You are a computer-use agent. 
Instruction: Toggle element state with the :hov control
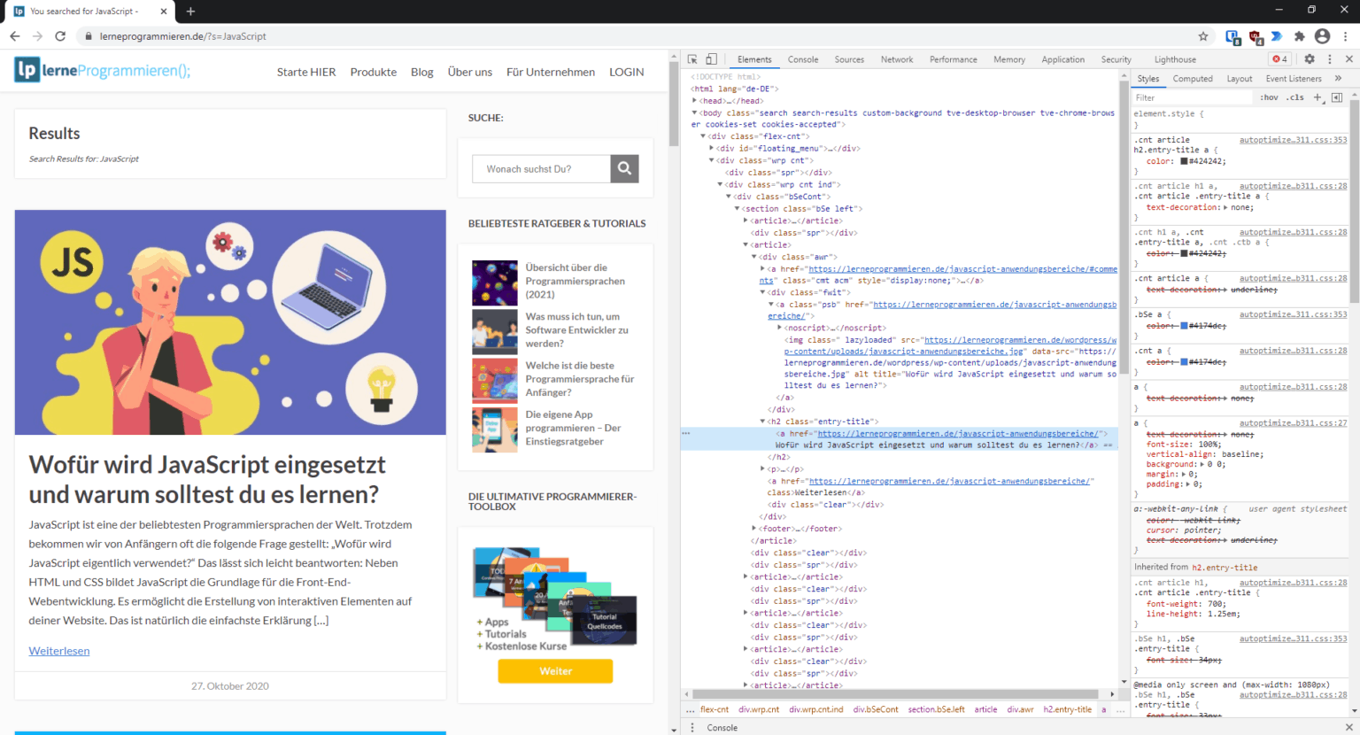tap(1270, 97)
